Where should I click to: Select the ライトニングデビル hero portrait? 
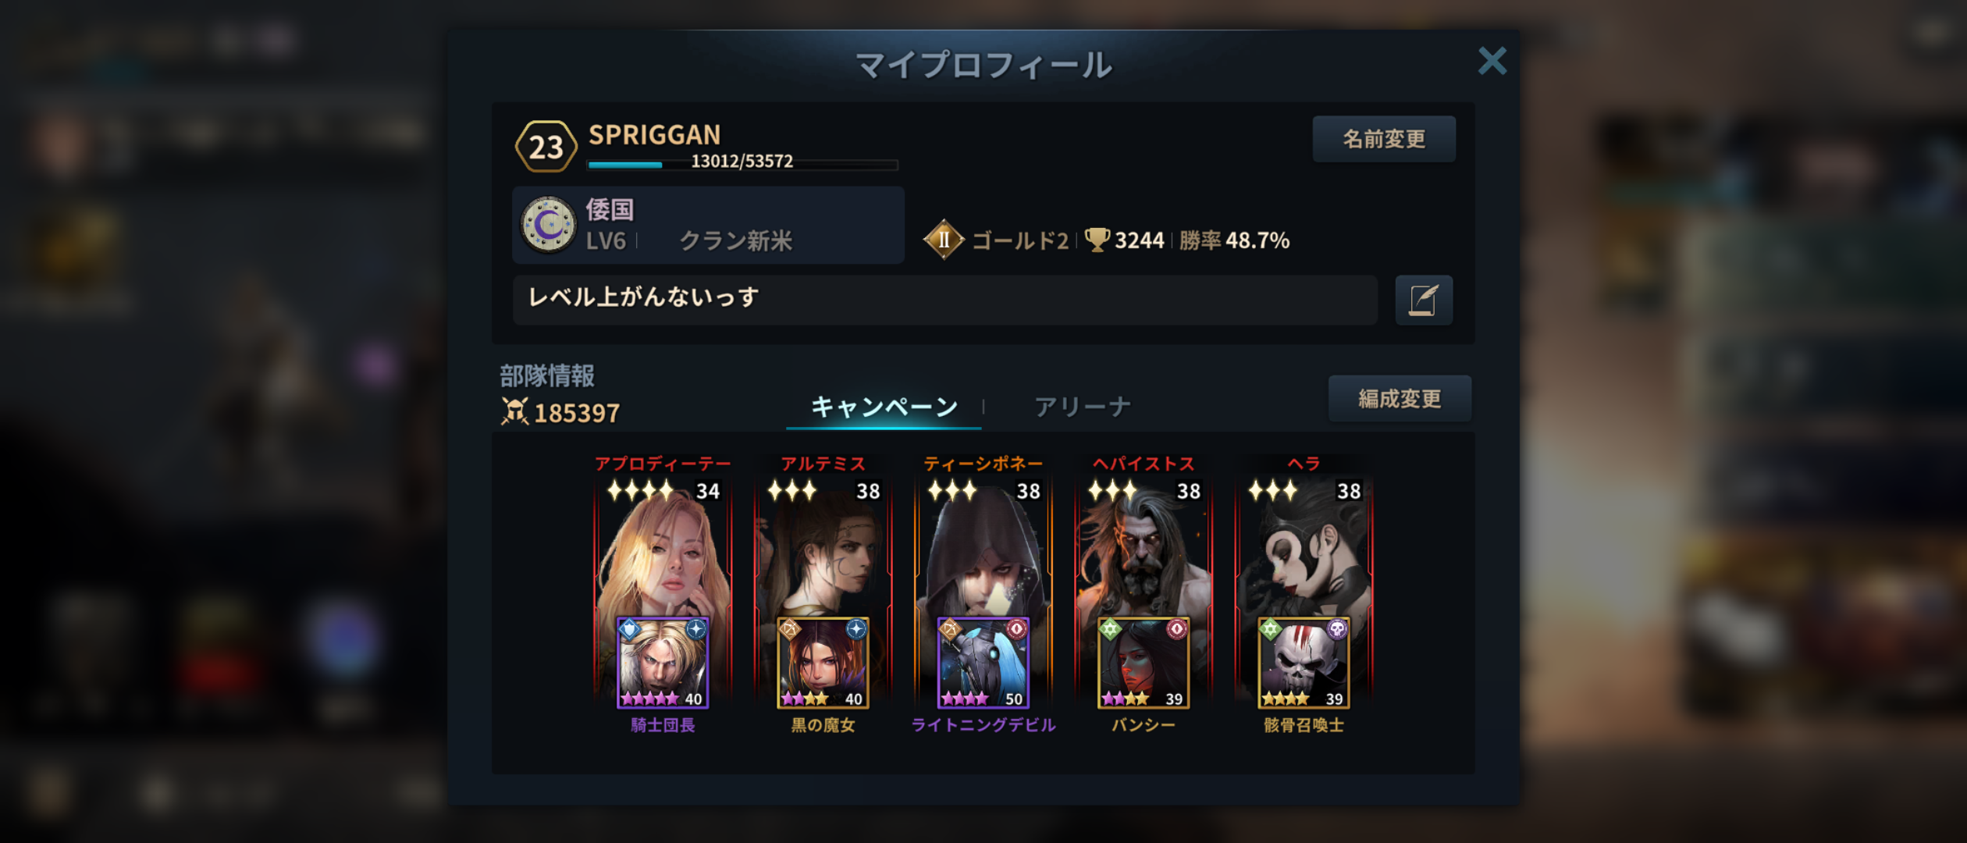tap(983, 663)
